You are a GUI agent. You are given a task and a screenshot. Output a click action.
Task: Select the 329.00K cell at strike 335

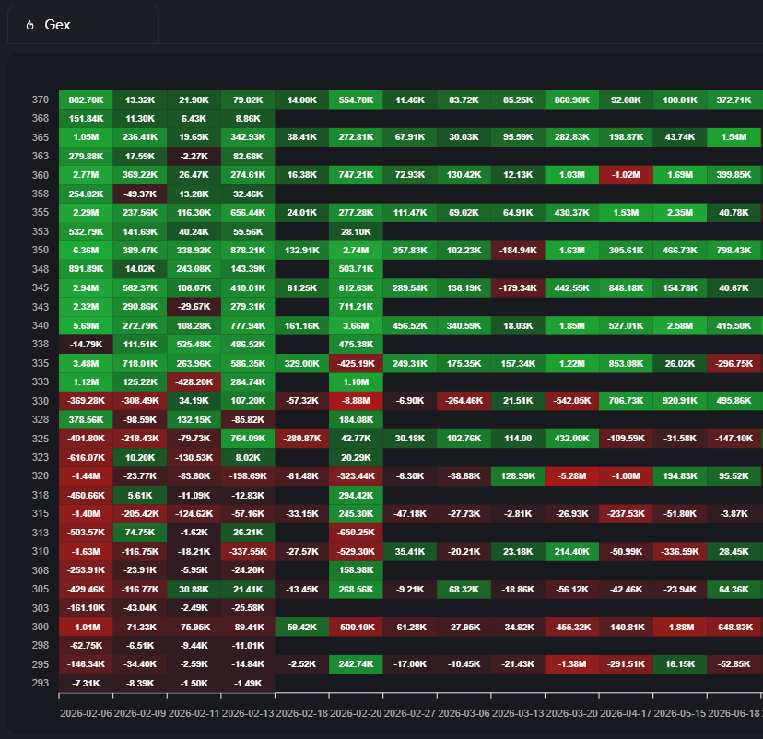click(301, 363)
